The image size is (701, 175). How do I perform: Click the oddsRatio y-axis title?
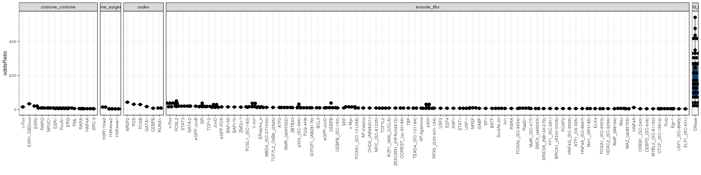click(x=6, y=63)
